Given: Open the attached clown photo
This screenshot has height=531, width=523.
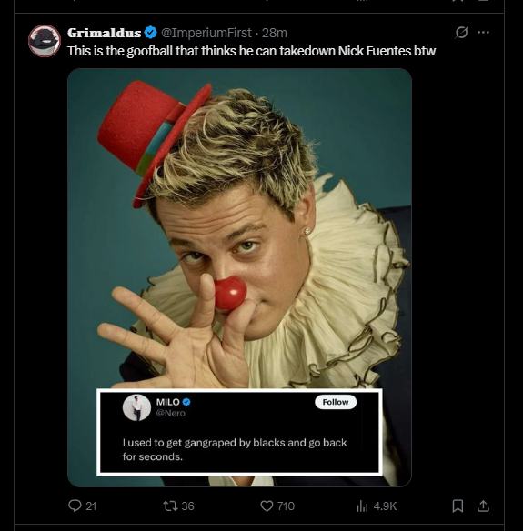Looking at the screenshot, I should pos(239,277).
